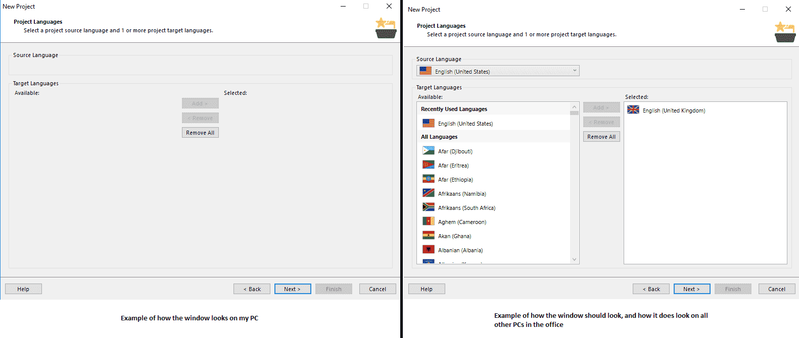The height and width of the screenshot is (338, 799).
Task: Cancel the right New Project window
Action: point(777,289)
